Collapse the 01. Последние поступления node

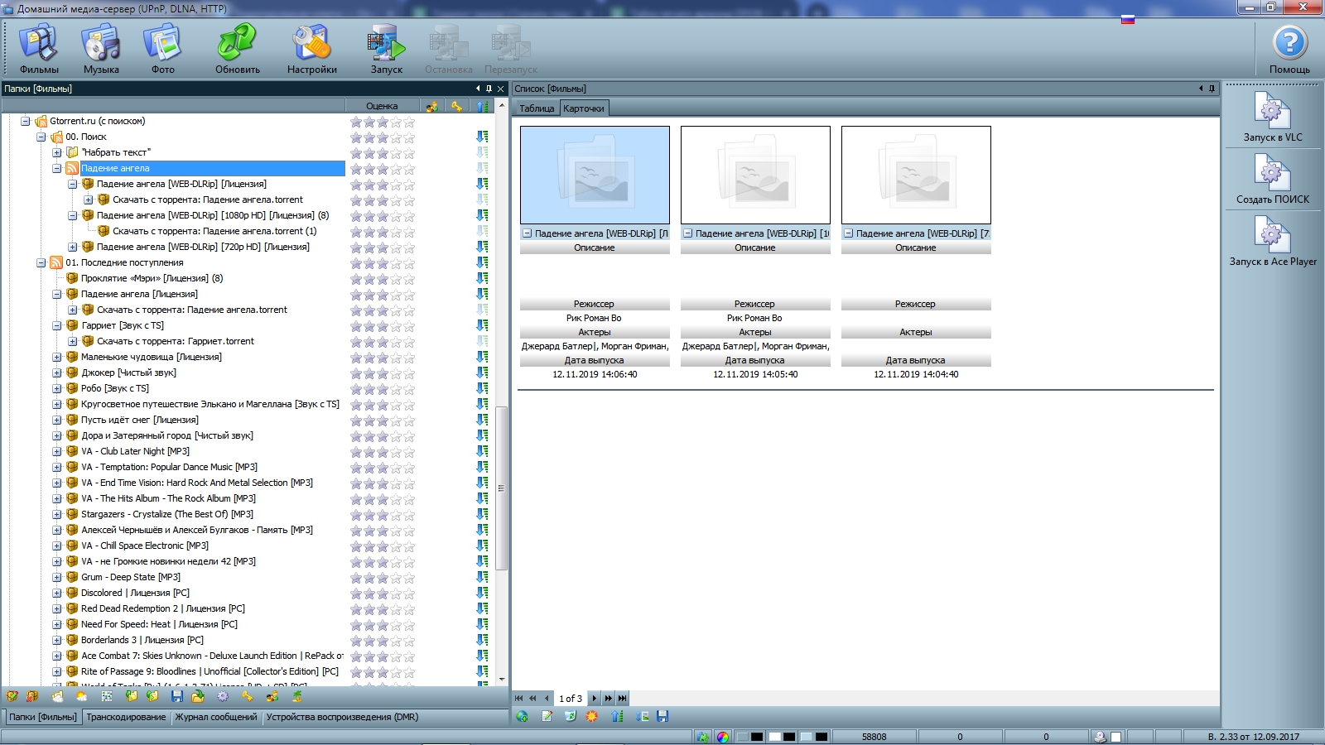(x=41, y=263)
